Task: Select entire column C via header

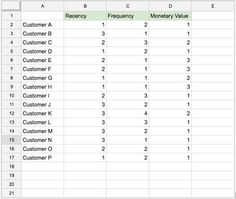Action: [x=127, y=6]
